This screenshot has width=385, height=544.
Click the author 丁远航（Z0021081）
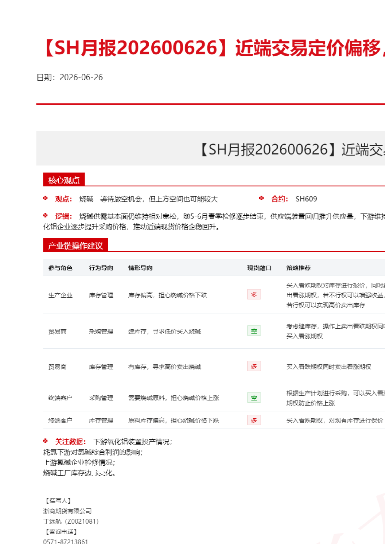[71, 521]
